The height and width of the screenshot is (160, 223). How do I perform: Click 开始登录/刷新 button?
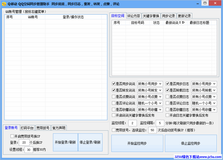[65, 142]
